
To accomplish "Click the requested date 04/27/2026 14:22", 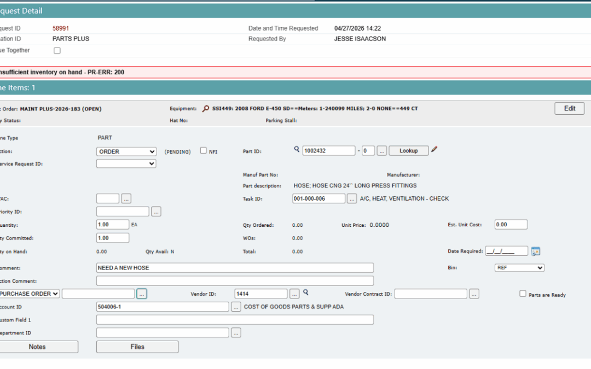I will [x=357, y=28].
